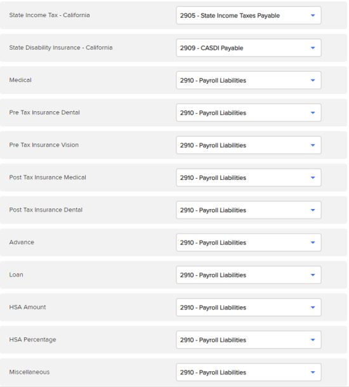Expand the Advance account dropdown
This screenshot has height=387, width=349.
(x=249, y=242)
